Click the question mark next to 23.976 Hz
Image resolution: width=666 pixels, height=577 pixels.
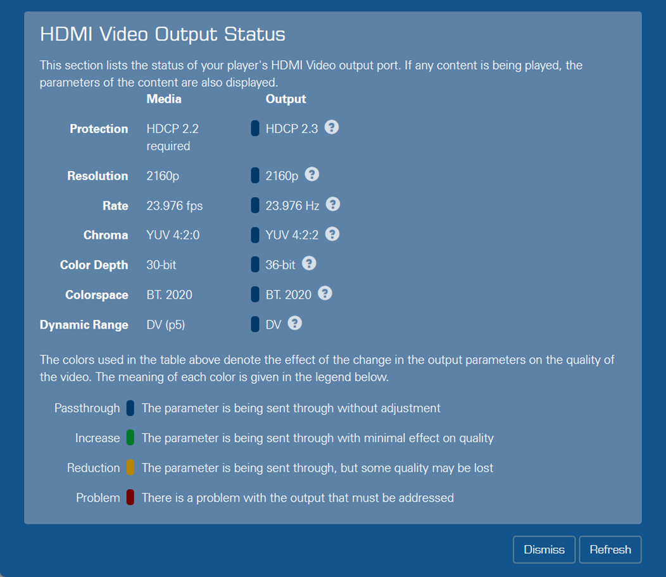click(332, 205)
